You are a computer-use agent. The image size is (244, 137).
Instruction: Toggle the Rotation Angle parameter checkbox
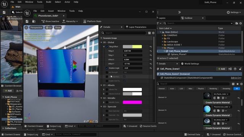pyautogui.click(x=107, y=68)
